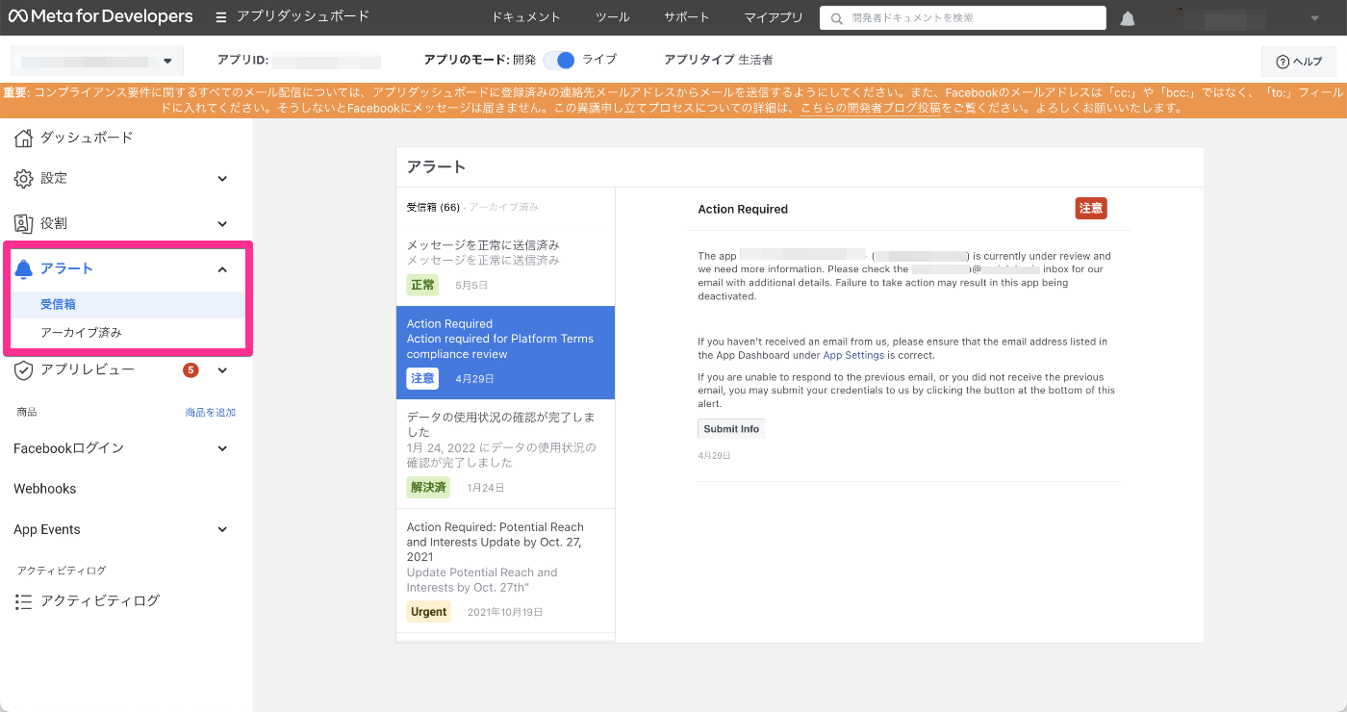Click the ダッシュボード home icon
This screenshot has height=712, width=1347.
pos(23,138)
